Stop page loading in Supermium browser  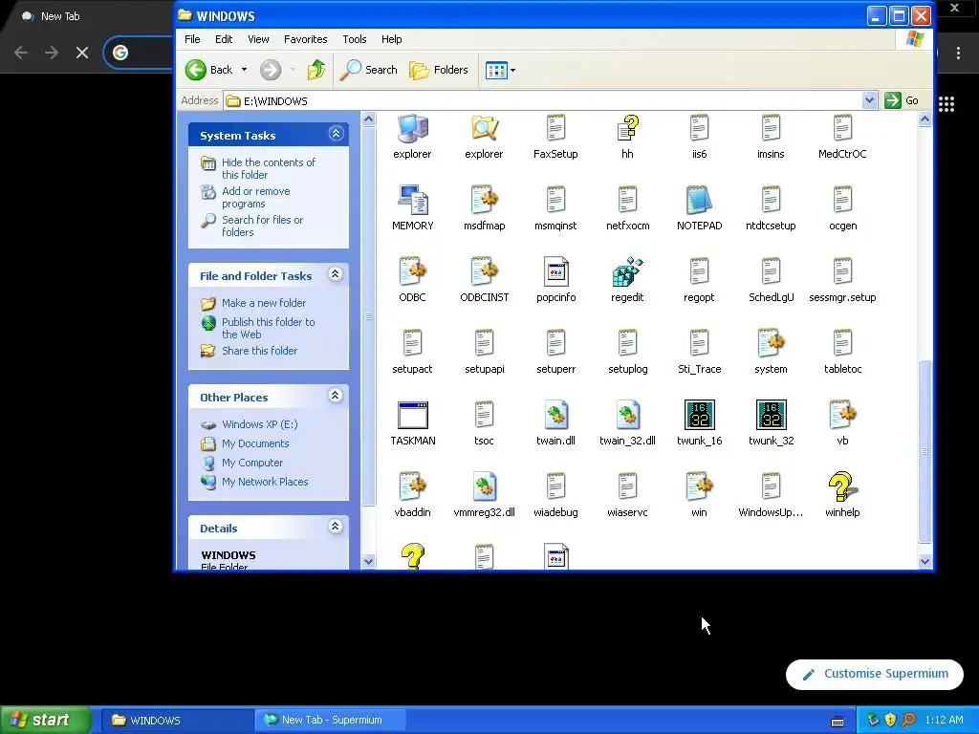point(82,53)
